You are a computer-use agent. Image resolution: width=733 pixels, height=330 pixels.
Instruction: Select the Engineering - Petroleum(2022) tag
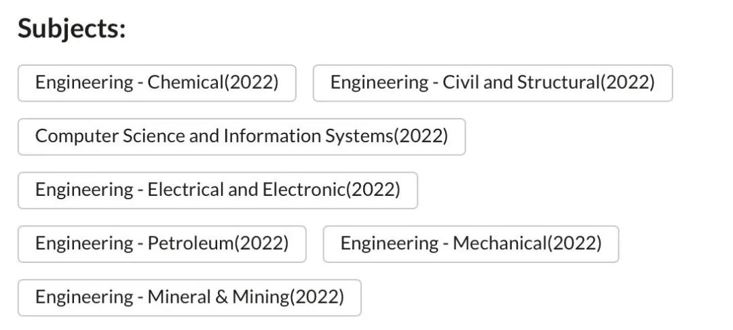point(162,243)
